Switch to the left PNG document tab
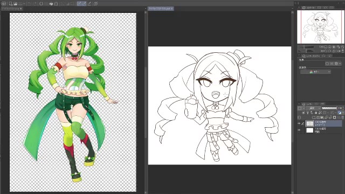Screen dimensions: 345x194 (12, 9)
